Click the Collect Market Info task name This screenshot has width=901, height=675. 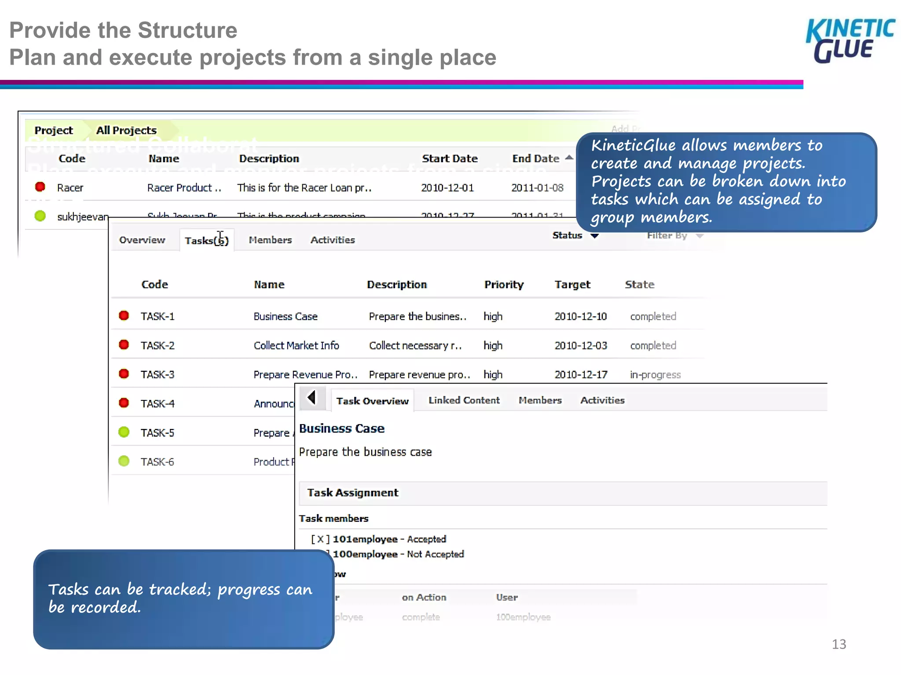[297, 345]
